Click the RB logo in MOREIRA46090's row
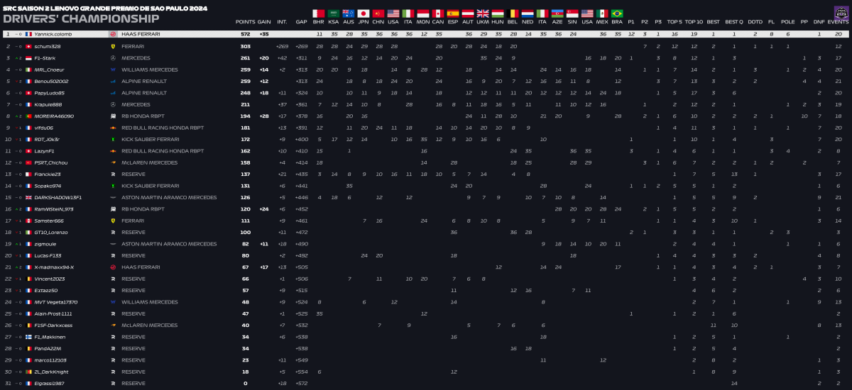Image resolution: width=852 pixels, height=390 pixels. [114, 116]
